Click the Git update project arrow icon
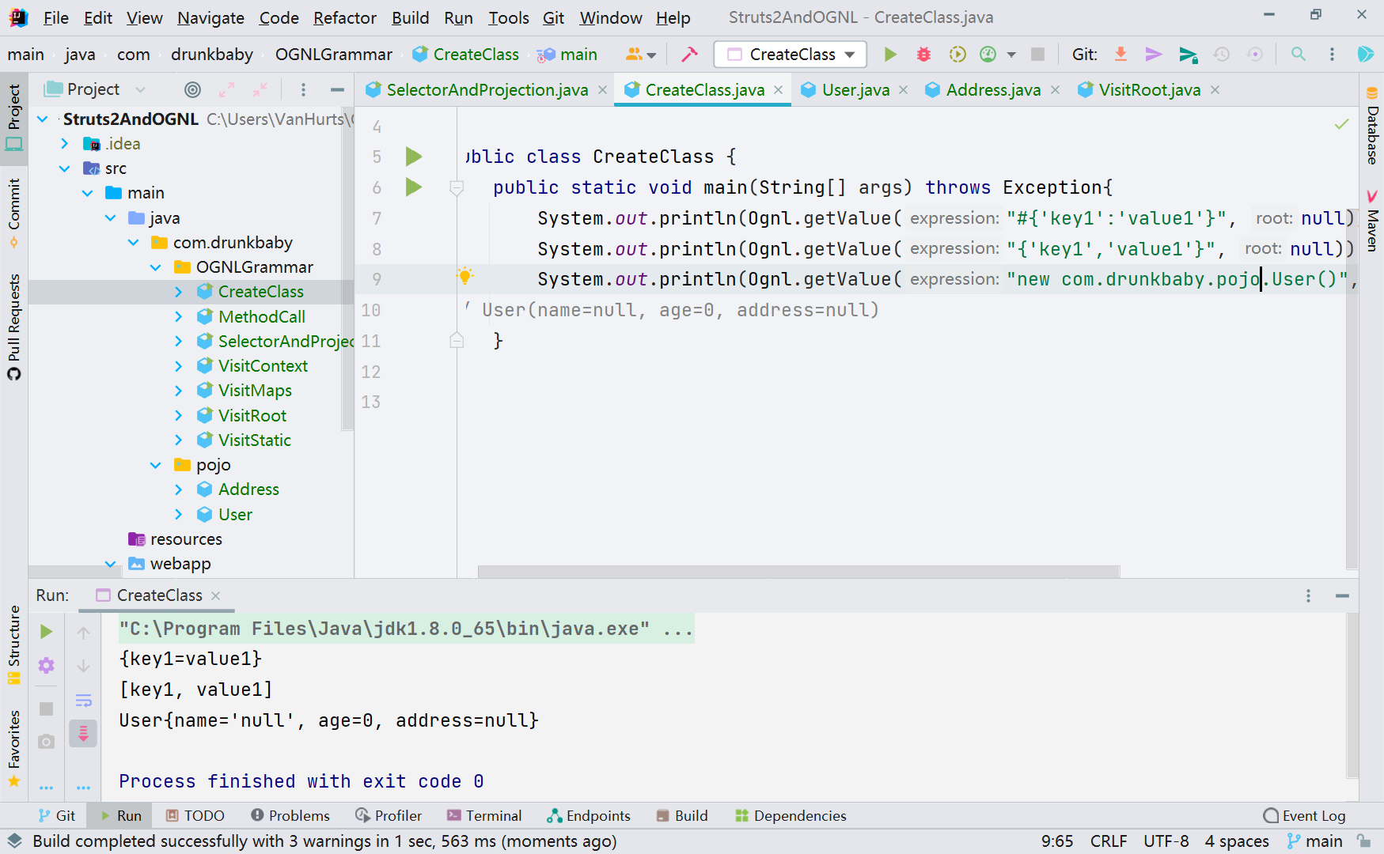Image resolution: width=1384 pixels, height=854 pixels. [1120, 55]
